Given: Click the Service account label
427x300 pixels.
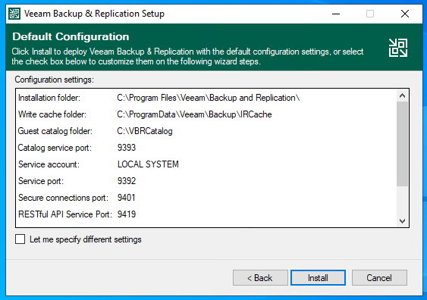Looking at the screenshot, I should click(x=49, y=164).
